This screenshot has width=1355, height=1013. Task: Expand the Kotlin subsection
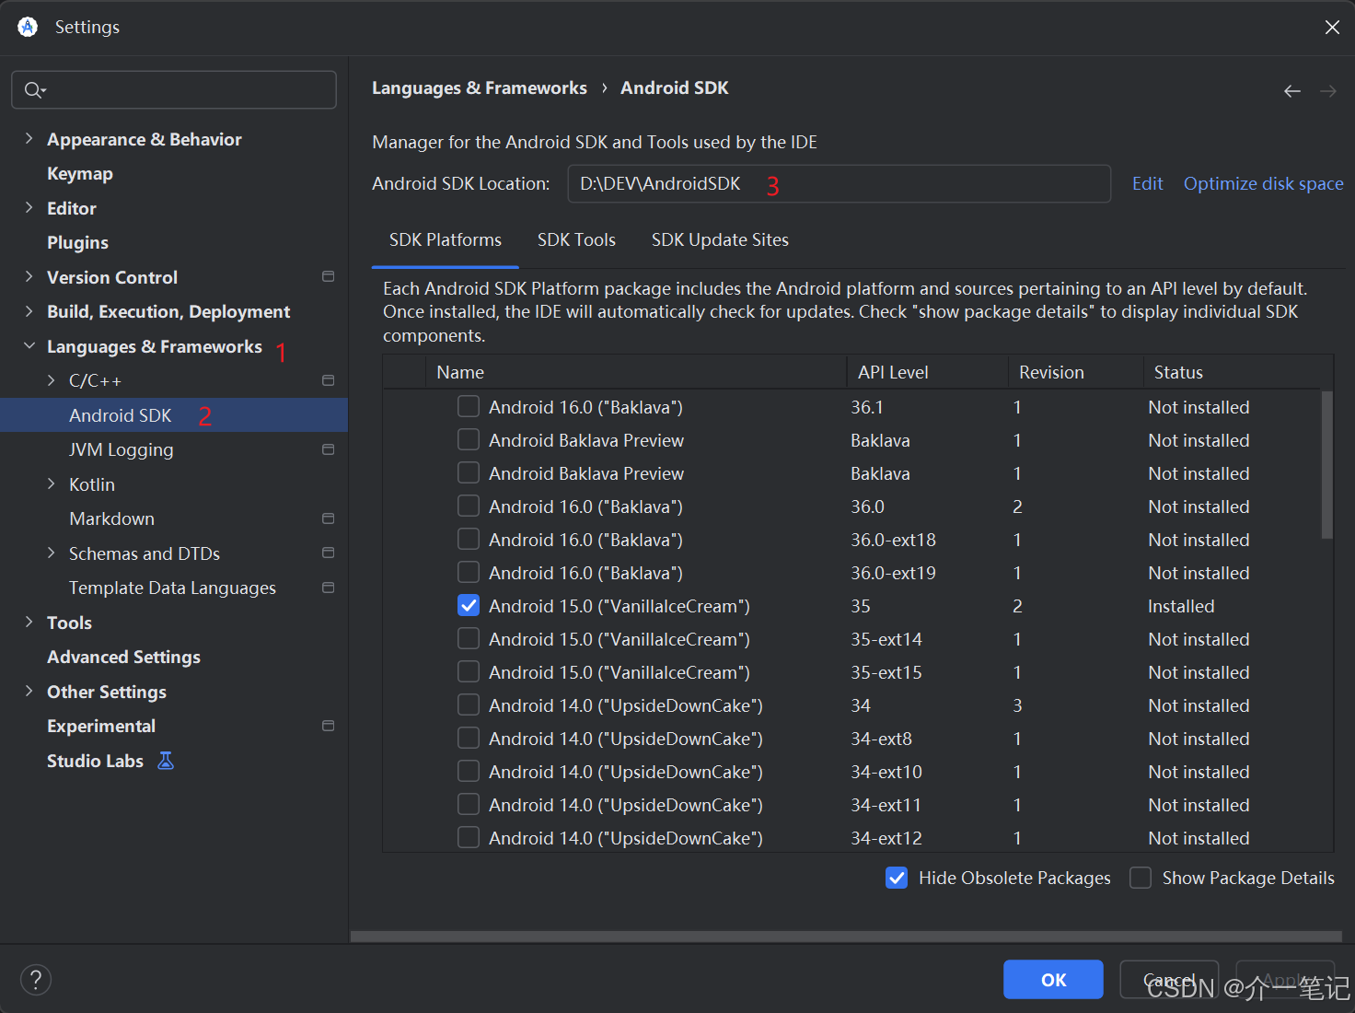tap(51, 483)
